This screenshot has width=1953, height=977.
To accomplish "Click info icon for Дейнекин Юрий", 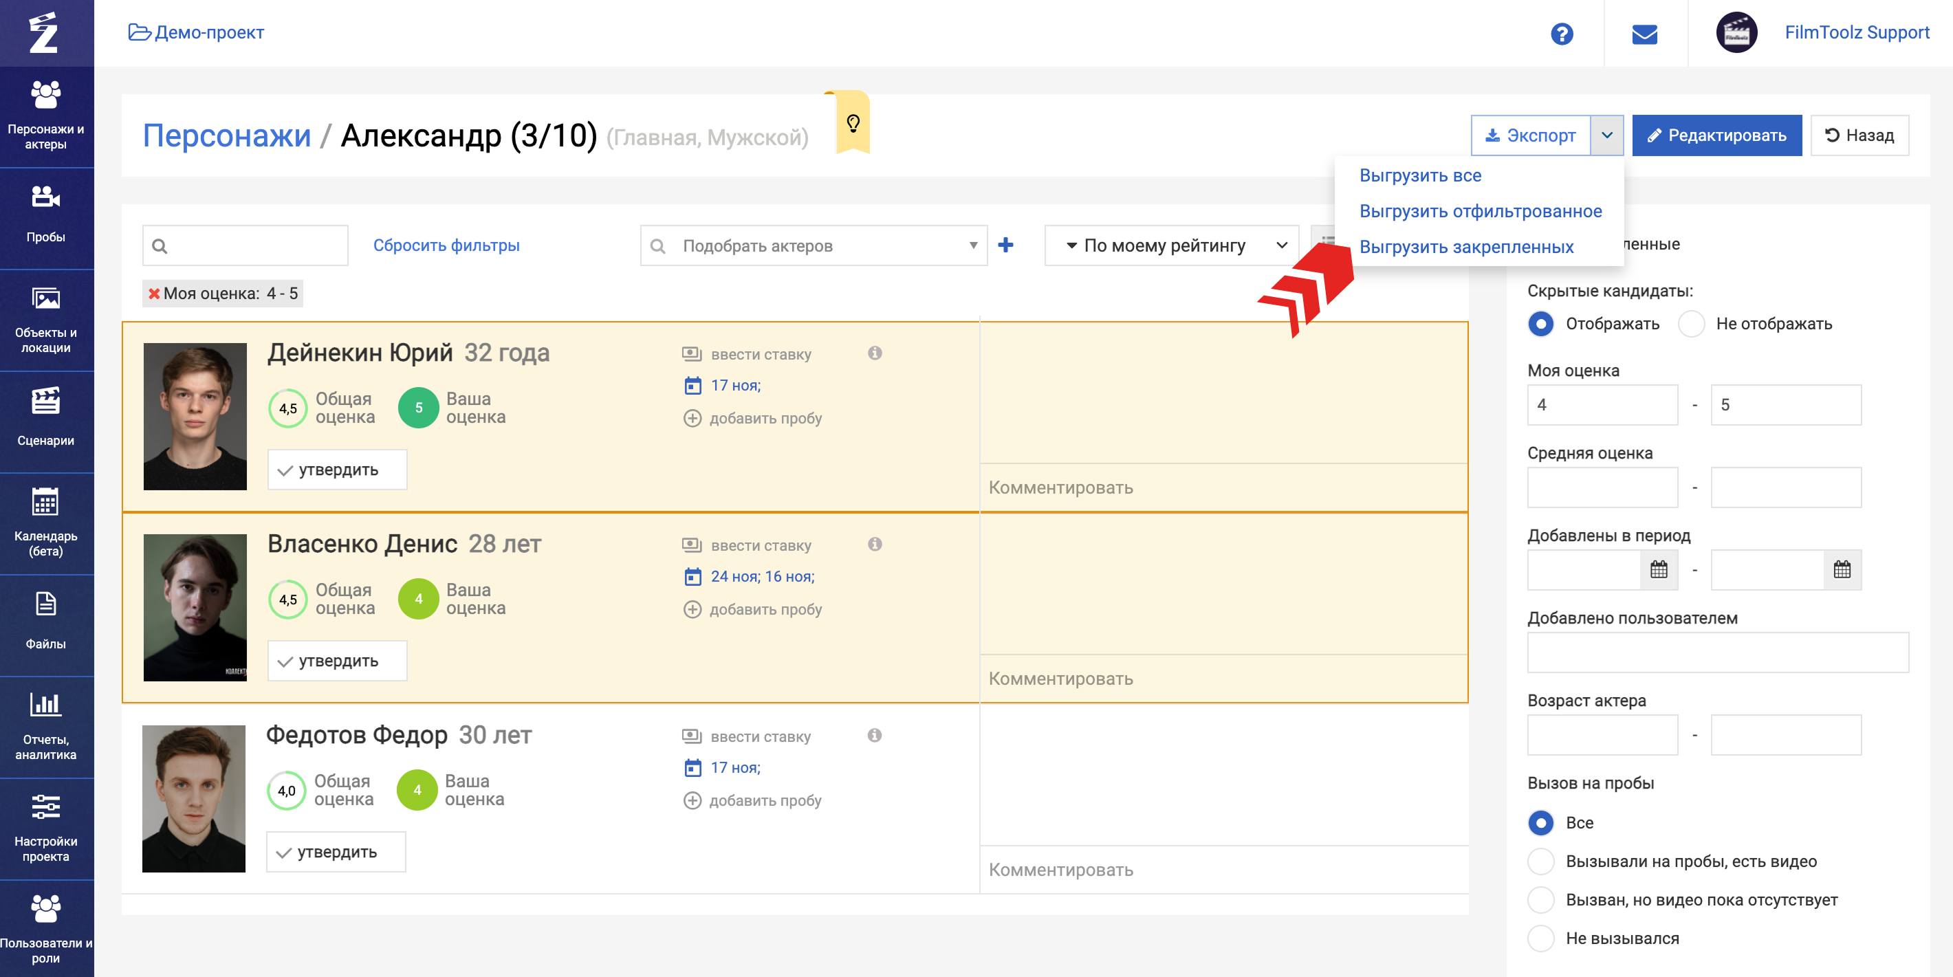I will pyautogui.click(x=874, y=353).
